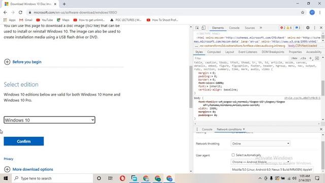Click the site padlock icon in address bar
Screen dimensions: 325x183
[30, 12]
